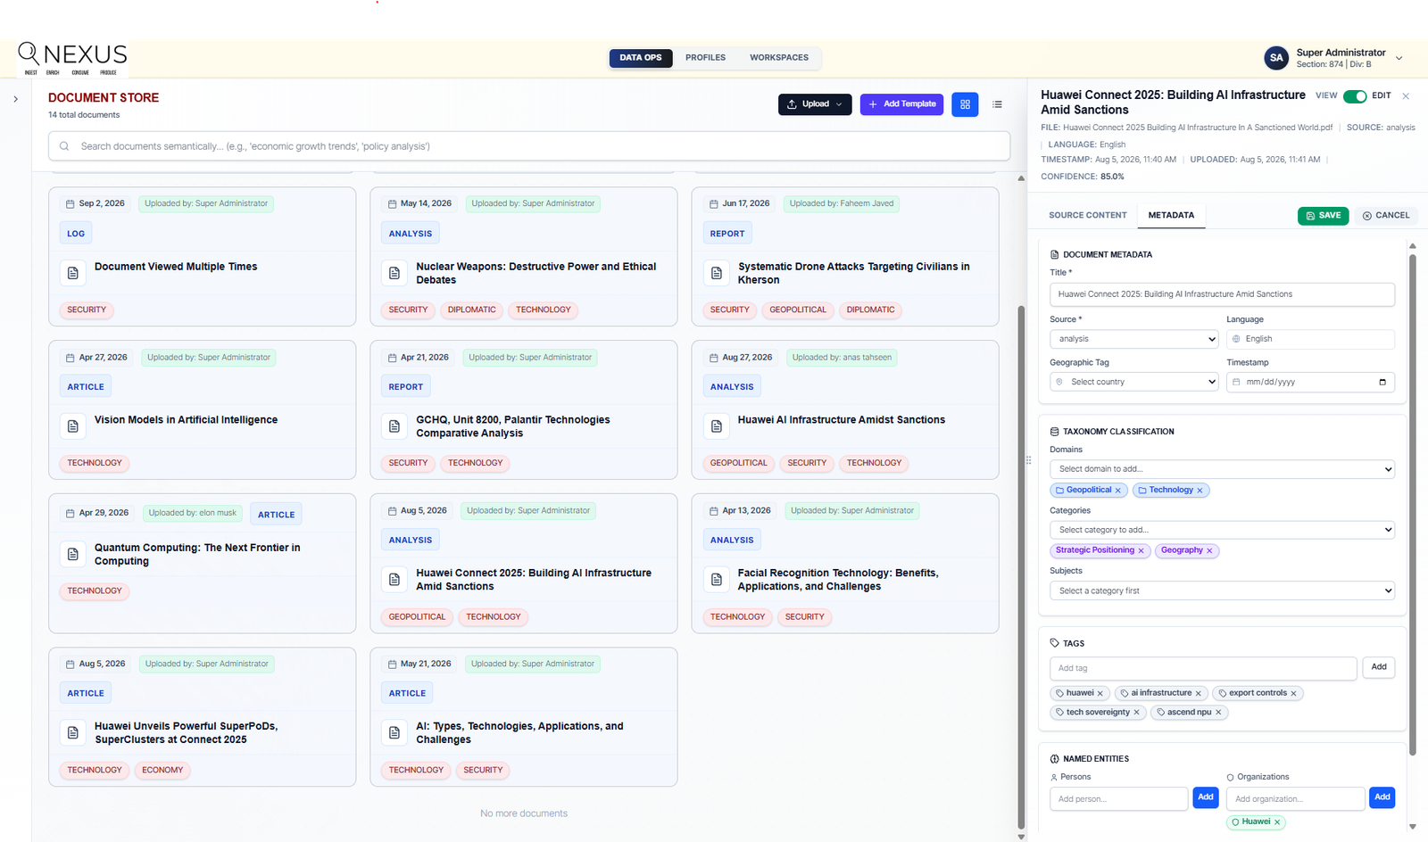
Task: Remove the ai infrastructure tag
Action: [1199, 693]
